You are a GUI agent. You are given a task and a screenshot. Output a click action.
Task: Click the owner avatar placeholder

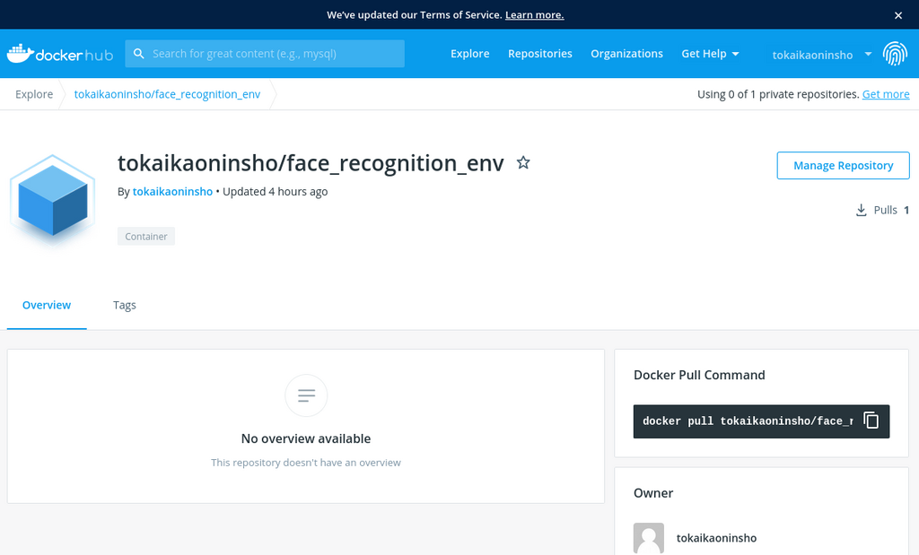pos(649,538)
